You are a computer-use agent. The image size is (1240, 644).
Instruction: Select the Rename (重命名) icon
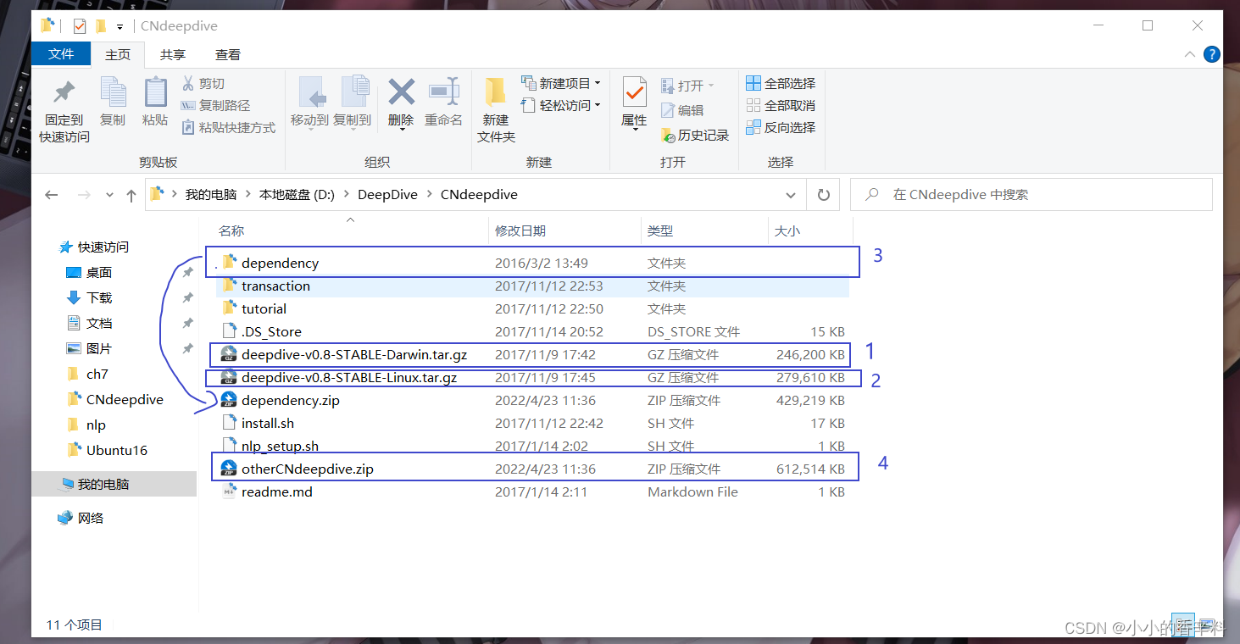[x=444, y=101]
